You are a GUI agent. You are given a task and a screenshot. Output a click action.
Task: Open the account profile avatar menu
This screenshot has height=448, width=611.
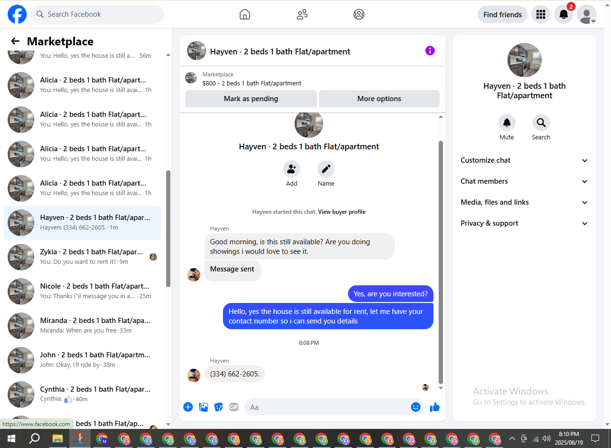[x=587, y=14]
